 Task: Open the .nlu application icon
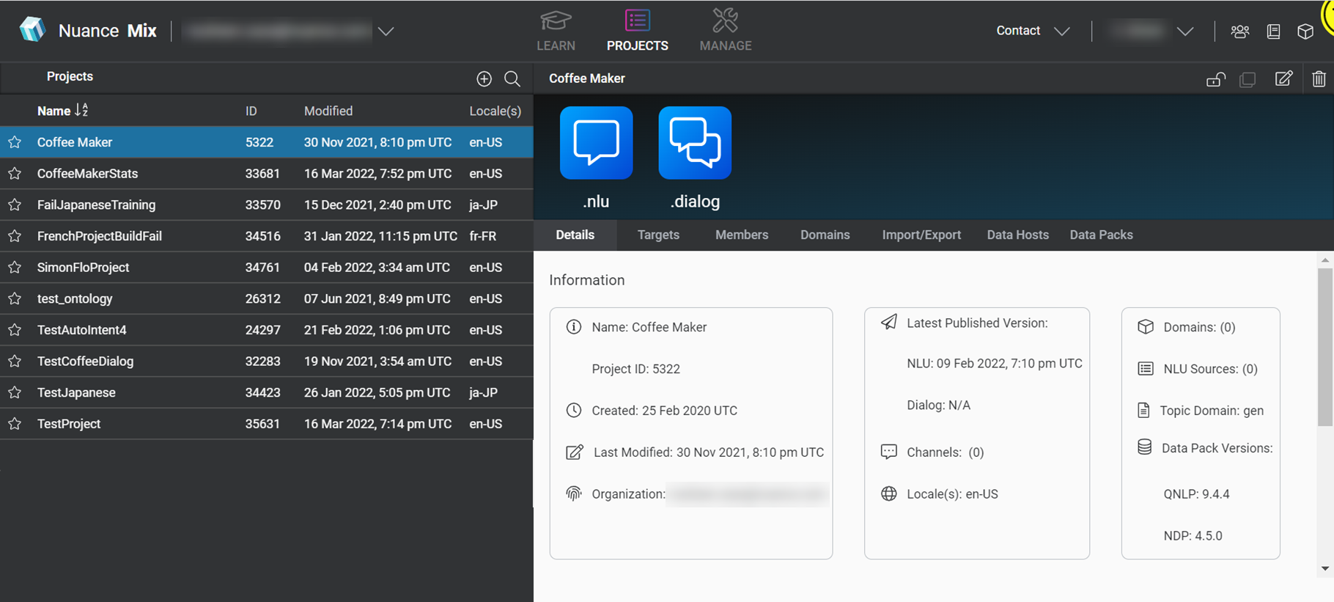pos(596,143)
